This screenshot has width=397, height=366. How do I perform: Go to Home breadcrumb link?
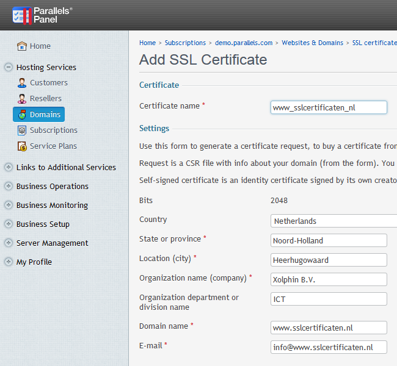click(147, 43)
